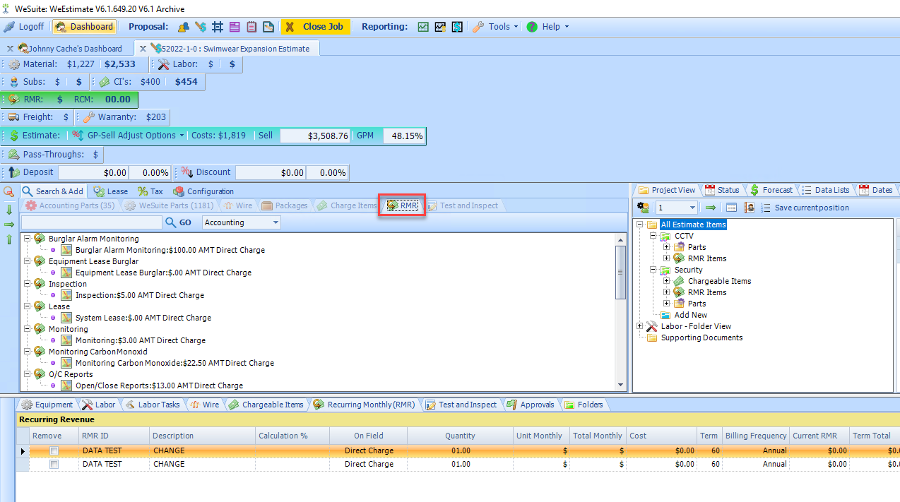Click the Logoff toolbar button
Viewport: 900px width, 502px height.
(x=24, y=27)
